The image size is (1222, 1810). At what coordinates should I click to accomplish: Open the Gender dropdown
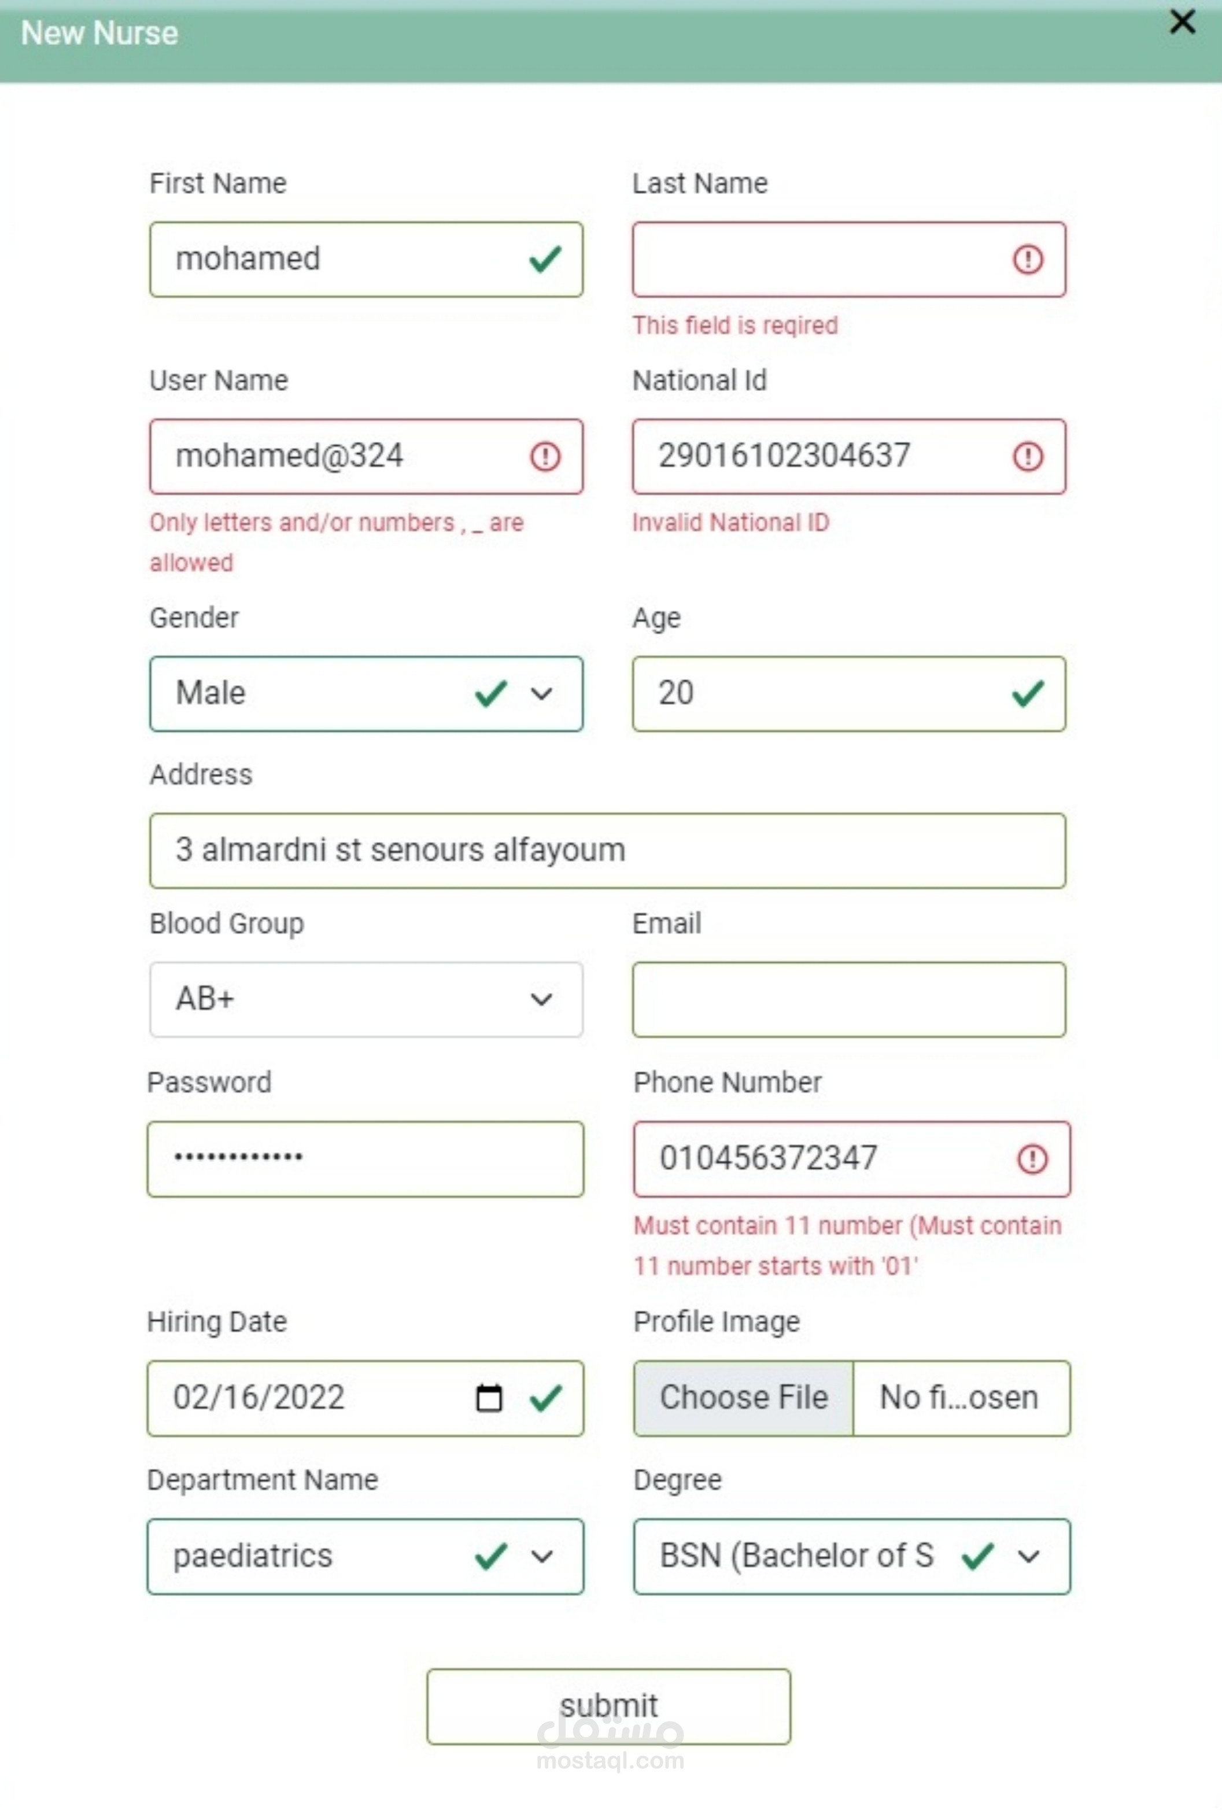541,693
